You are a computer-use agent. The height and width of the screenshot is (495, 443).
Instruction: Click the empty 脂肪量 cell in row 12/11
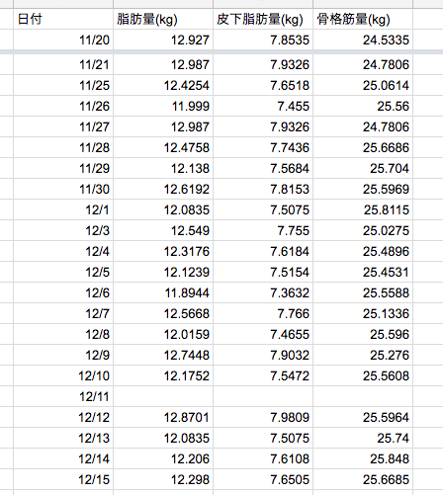163,396
